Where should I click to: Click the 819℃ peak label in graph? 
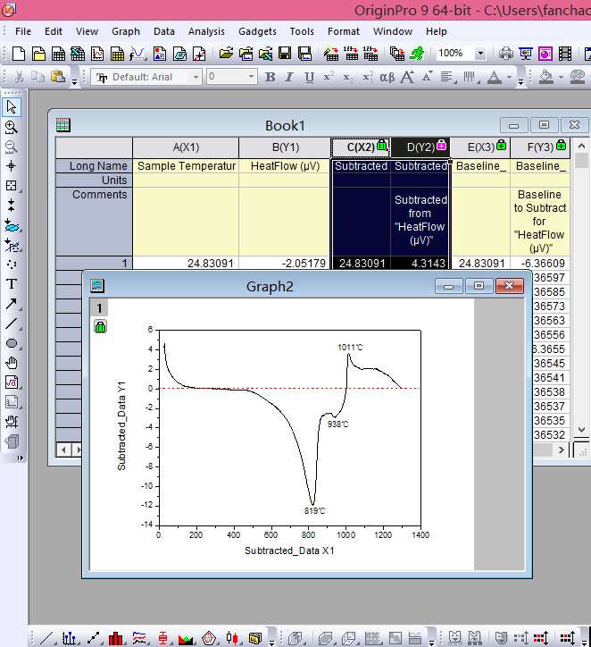(x=314, y=511)
